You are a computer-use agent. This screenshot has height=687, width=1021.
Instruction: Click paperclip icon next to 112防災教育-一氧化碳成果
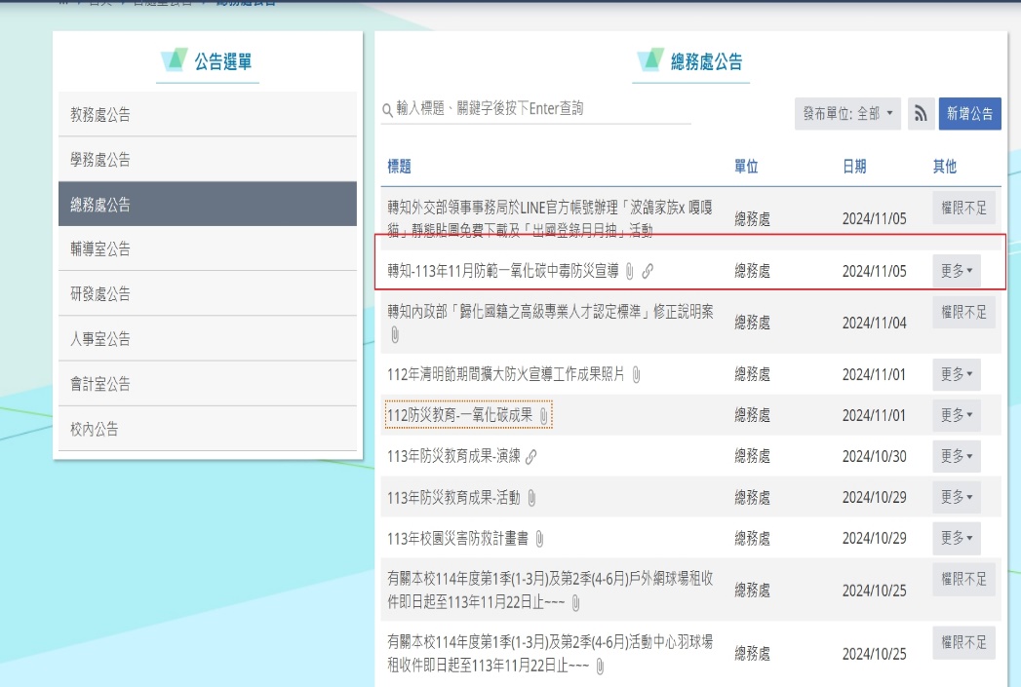(544, 416)
